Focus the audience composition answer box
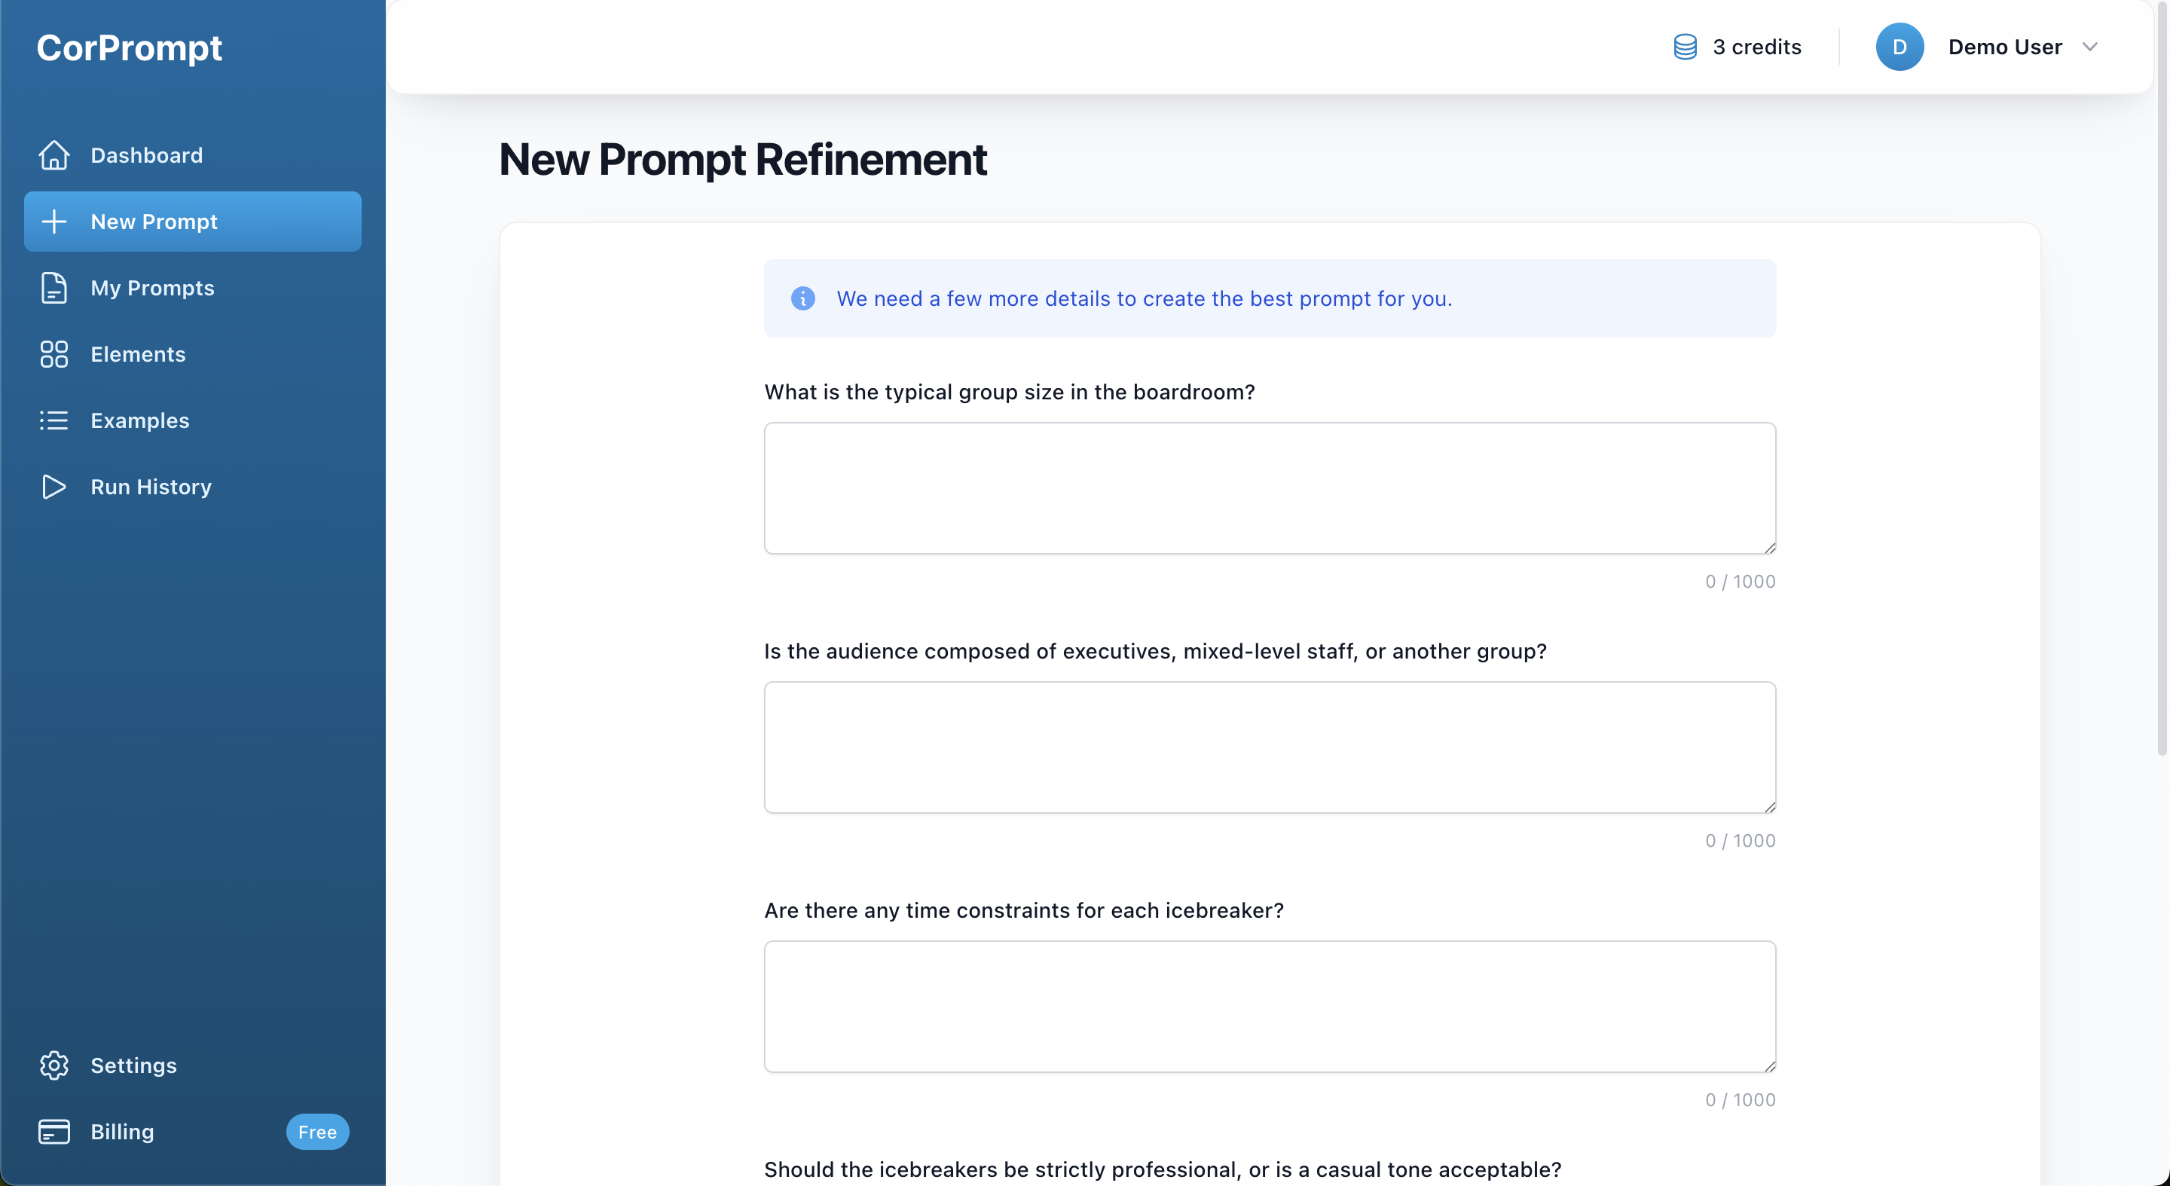Screen dimensions: 2170x1186 point(1270,747)
